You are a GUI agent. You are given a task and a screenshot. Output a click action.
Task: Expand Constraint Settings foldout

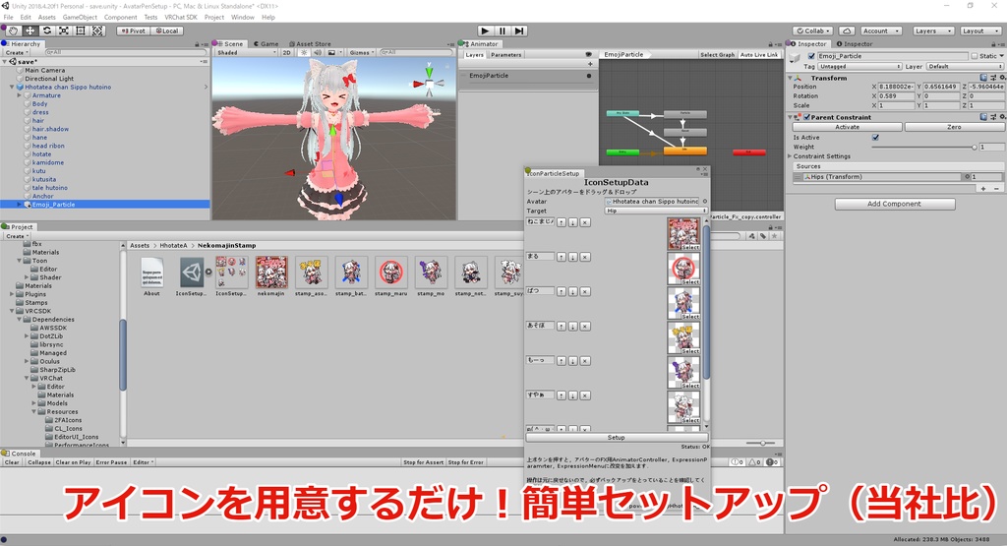(791, 156)
